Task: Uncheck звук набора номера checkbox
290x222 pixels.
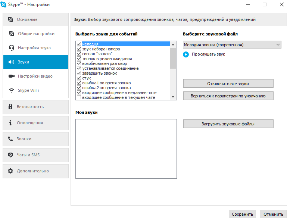Action: click(x=79, y=49)
